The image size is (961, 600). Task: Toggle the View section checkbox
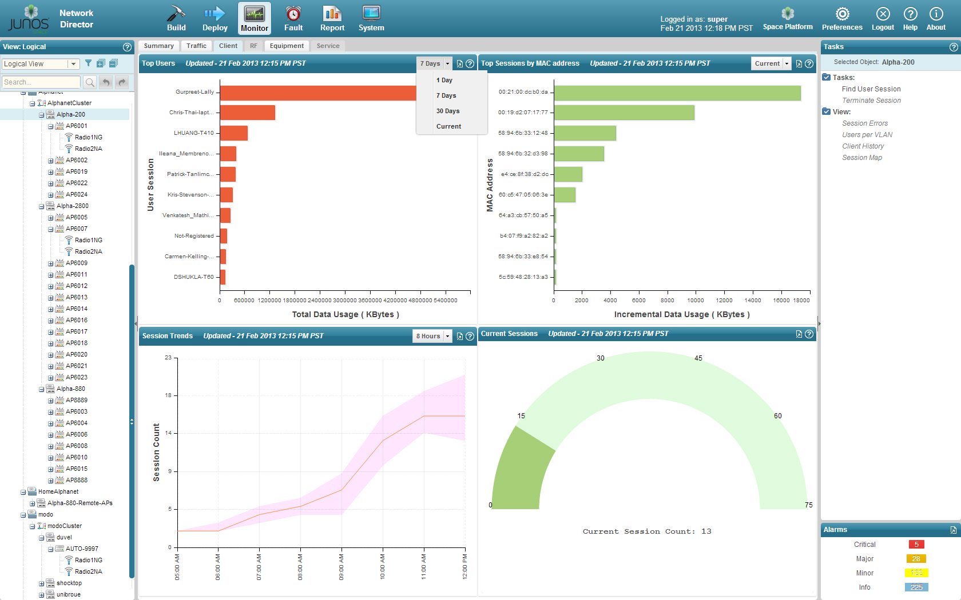pos(827,111)
